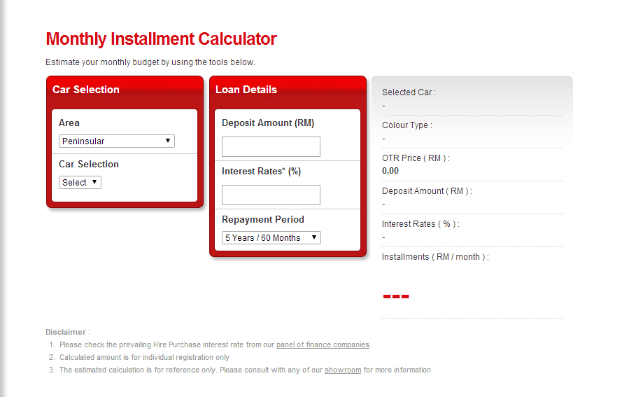The image size is (622, 397).
Task: Click the 'Colour Type :' summary label
Action: click(x=407, y=125)
